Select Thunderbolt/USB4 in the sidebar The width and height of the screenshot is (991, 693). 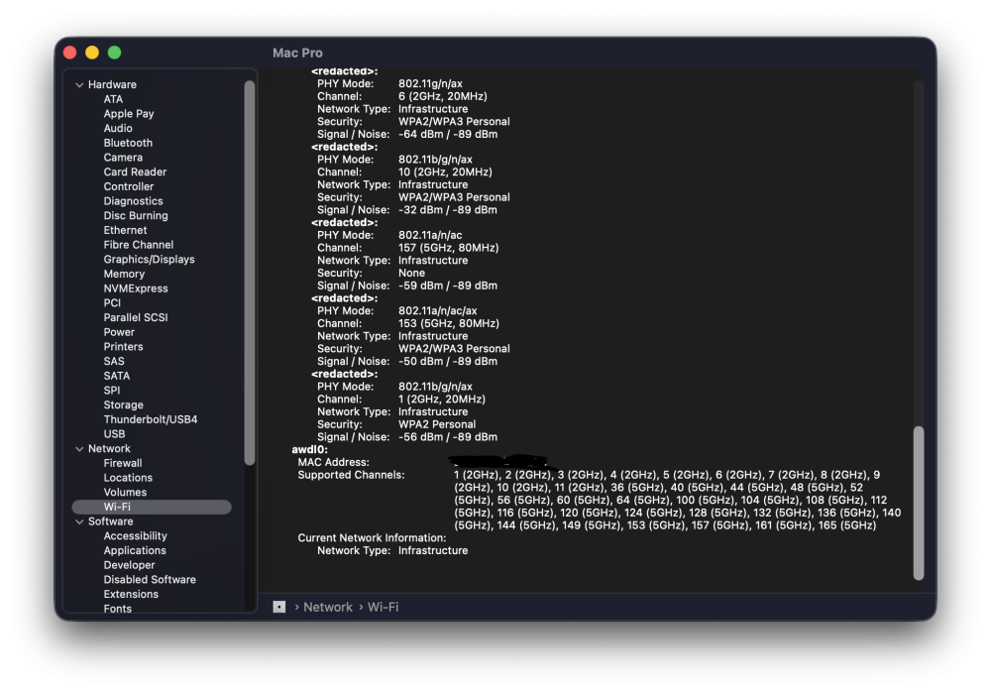(151, 419)
